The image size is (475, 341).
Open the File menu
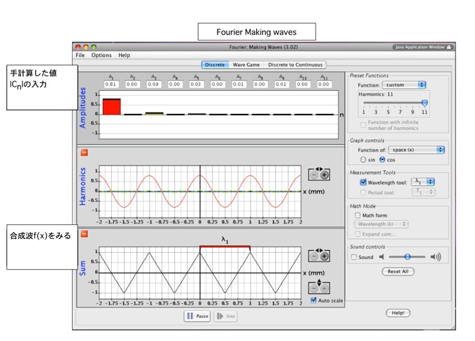pos(80,55)
